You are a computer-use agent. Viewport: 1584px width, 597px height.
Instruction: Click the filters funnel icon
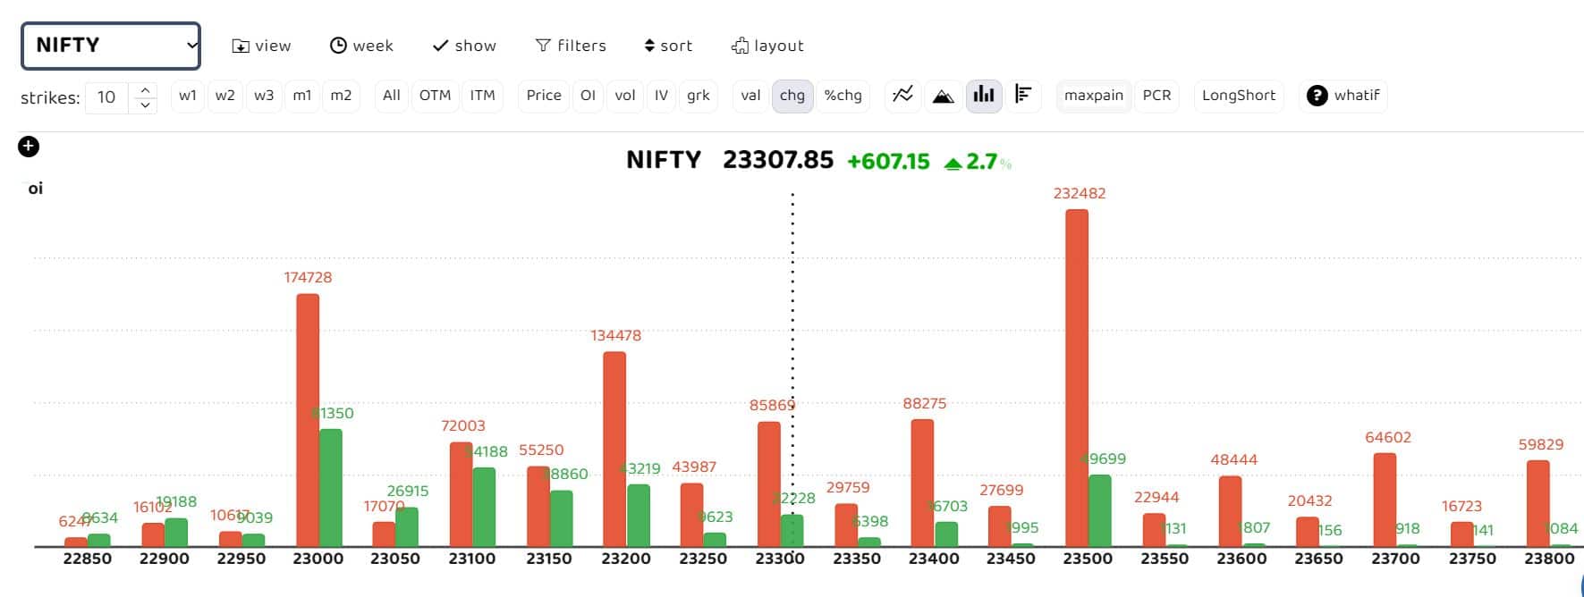tap(543, 46)
